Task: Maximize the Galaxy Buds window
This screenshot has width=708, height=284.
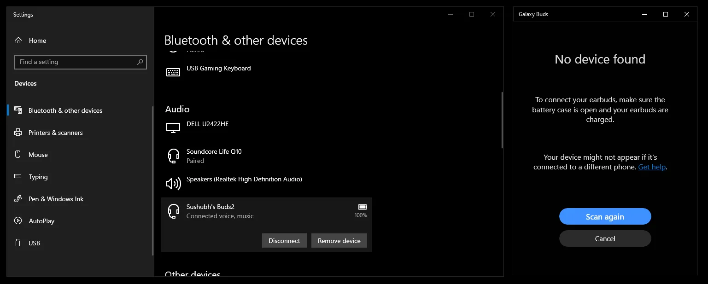Action: coord(666,14)
